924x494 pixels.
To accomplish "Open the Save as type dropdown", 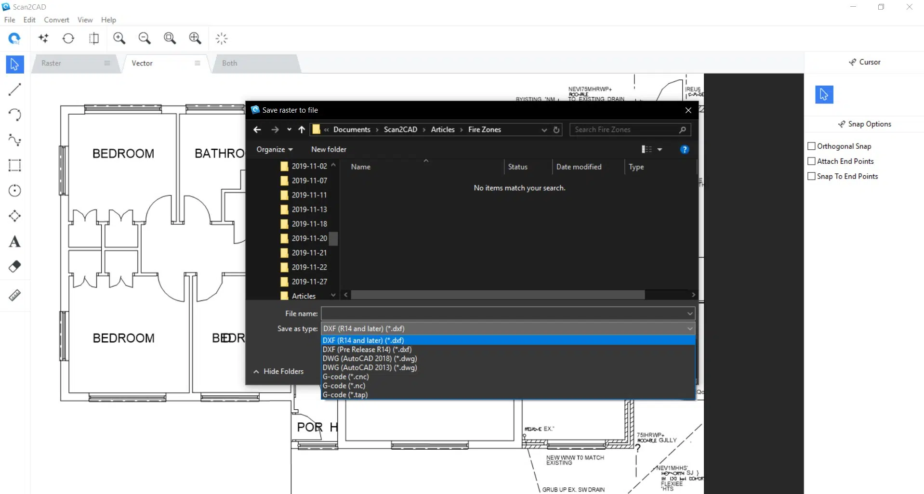I will coord(689,328).
